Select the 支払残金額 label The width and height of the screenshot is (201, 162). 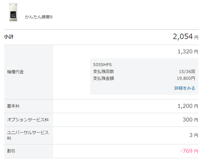coord(103,78)
